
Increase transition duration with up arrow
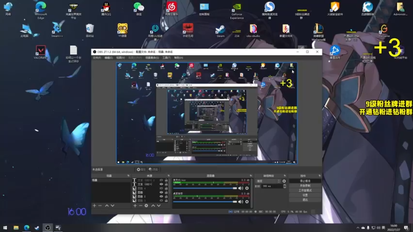pyautogui.click(x=284, y=185)
